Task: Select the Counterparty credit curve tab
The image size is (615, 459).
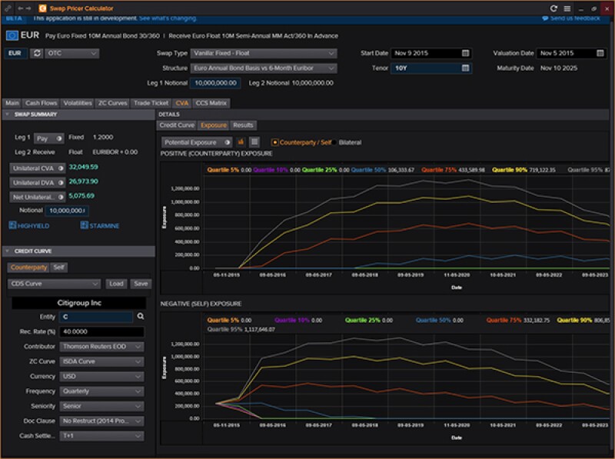Action: 28,268
